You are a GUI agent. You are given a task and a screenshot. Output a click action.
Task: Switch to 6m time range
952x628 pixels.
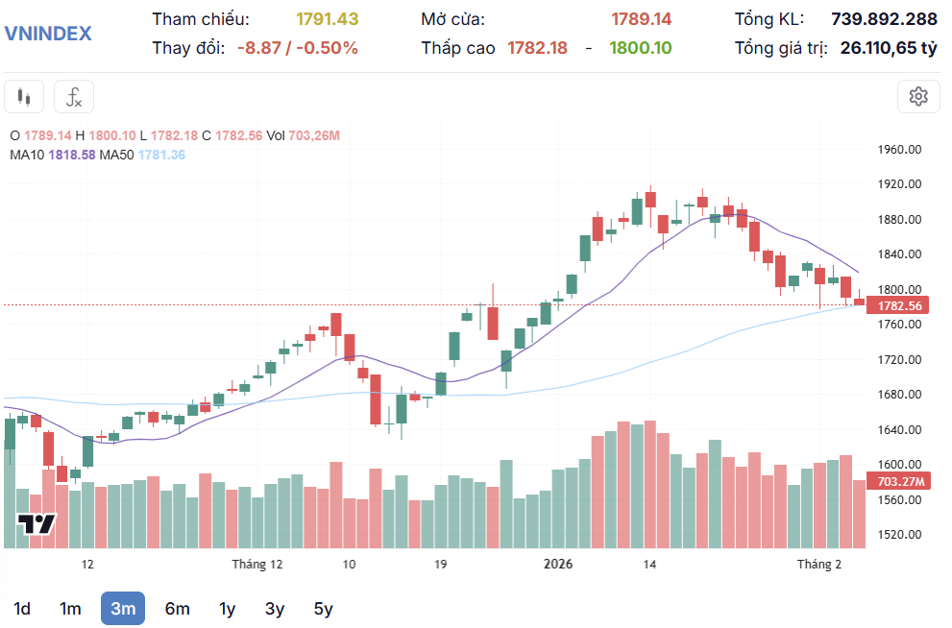pyautogui.click(x=178, y=609)
